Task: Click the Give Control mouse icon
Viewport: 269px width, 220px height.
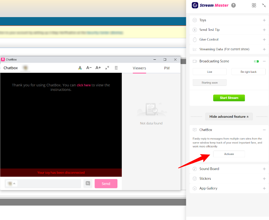Action: (x=195, y=40)
